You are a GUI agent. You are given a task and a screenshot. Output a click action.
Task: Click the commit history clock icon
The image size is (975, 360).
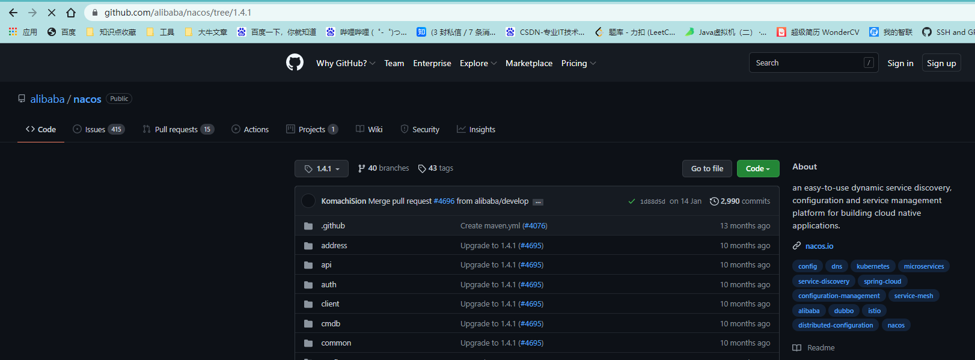pos(714,201)
